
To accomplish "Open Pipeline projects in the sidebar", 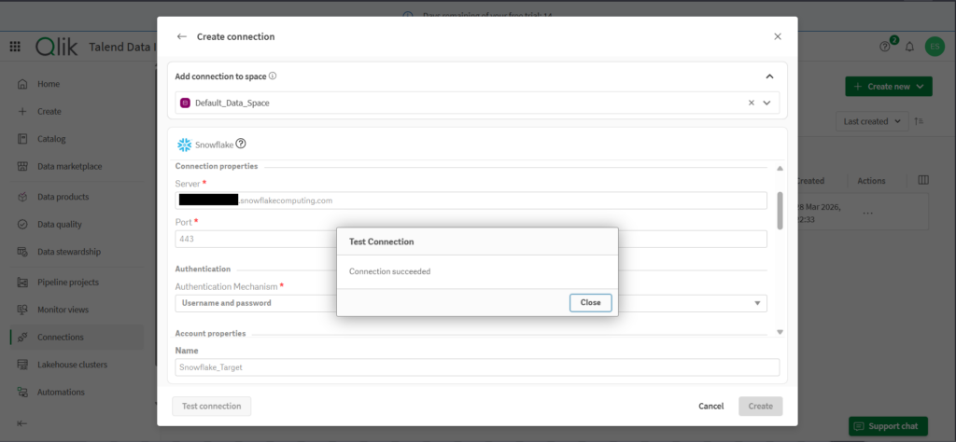I will (67, 282).
